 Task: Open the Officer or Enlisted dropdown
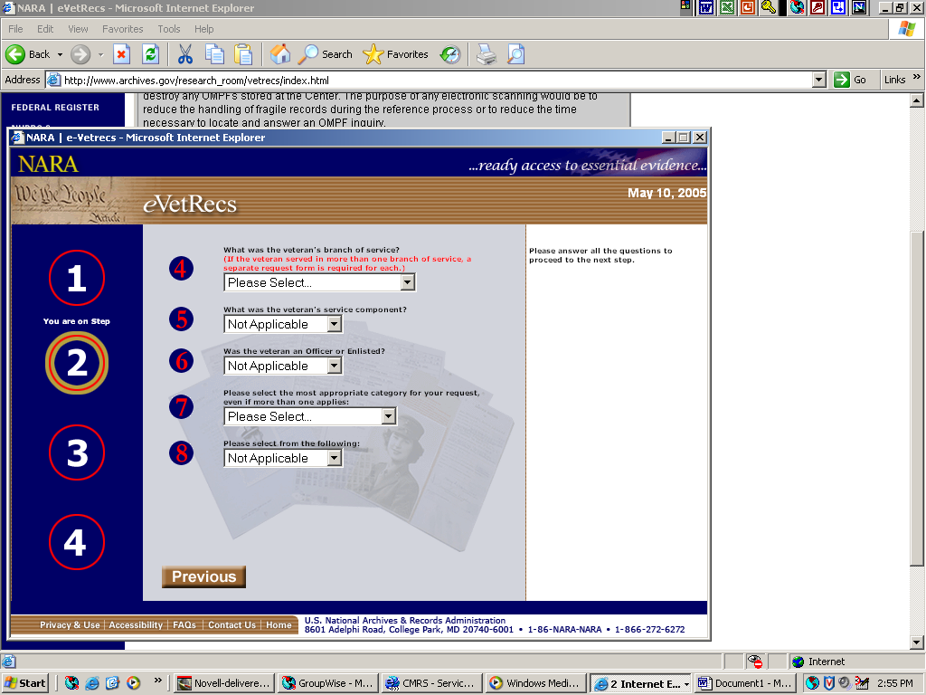click(283, 366)
